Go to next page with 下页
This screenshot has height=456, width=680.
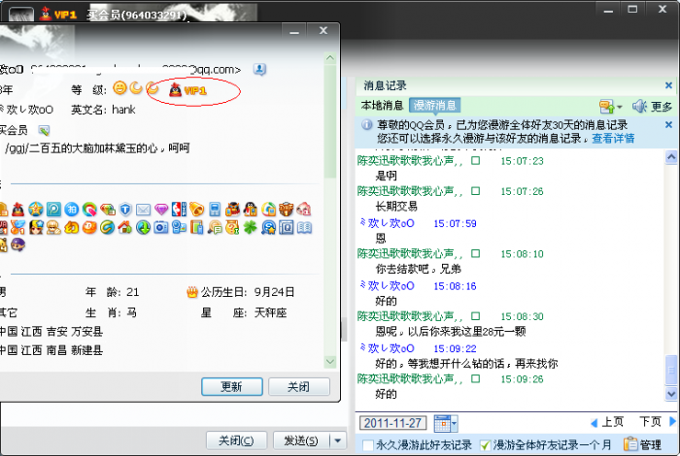click(658, 422)
